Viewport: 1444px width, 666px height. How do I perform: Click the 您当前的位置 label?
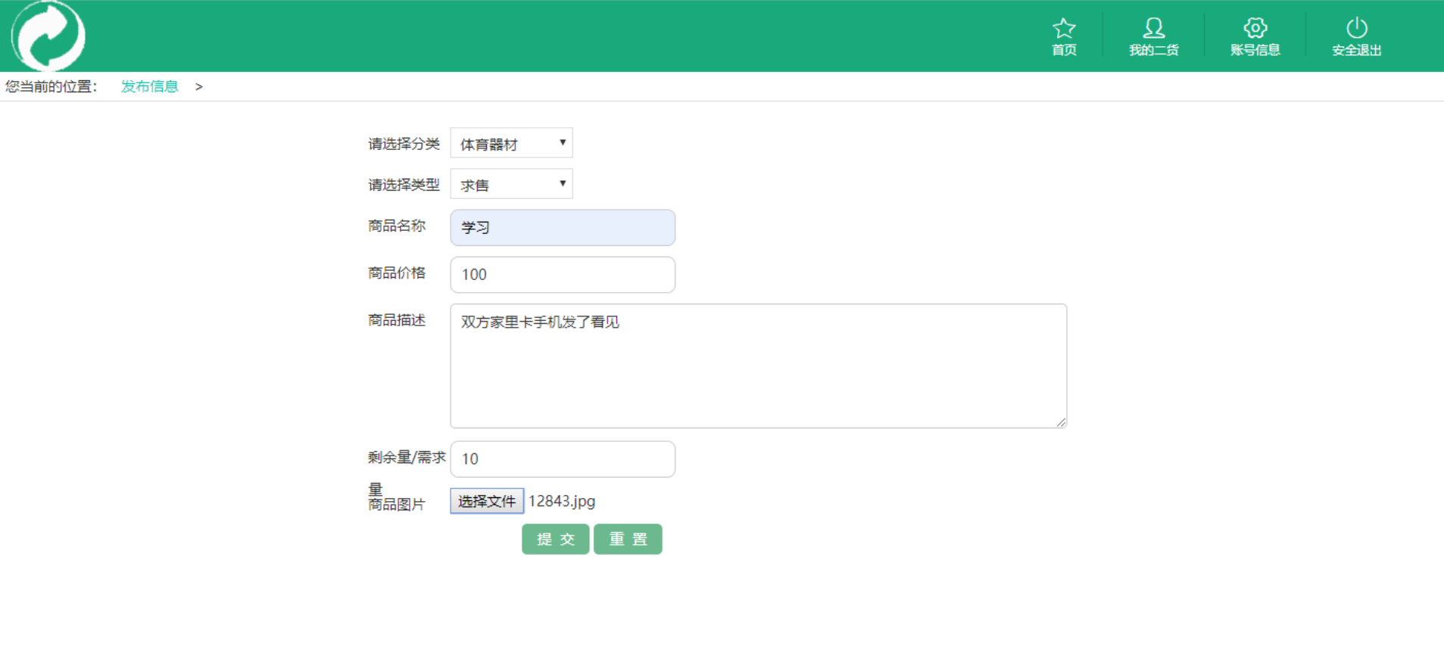(51, 86)
